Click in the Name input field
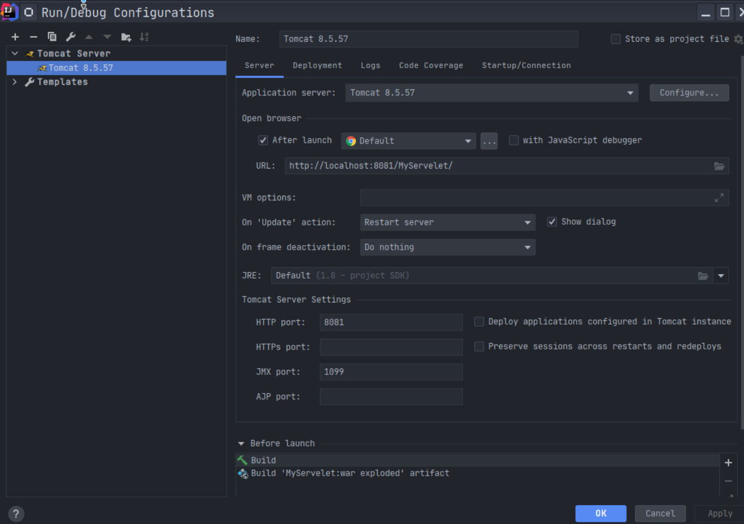744x524 pixels. pos(429,39)
